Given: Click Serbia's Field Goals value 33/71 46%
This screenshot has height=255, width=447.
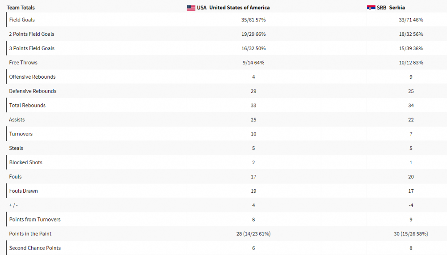Looking at the screenshot, I should [411, 20].
